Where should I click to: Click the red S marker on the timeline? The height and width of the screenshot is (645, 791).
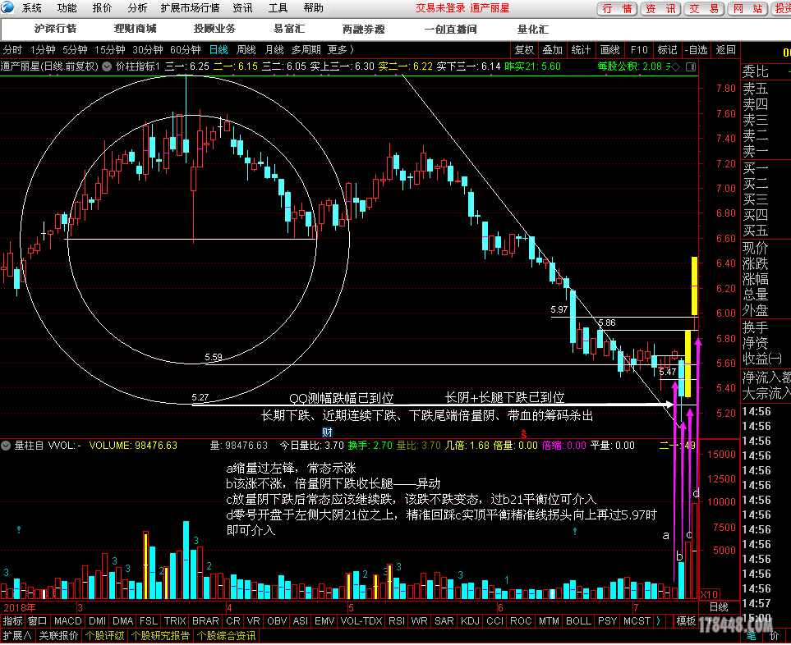(x=524, y=433)
